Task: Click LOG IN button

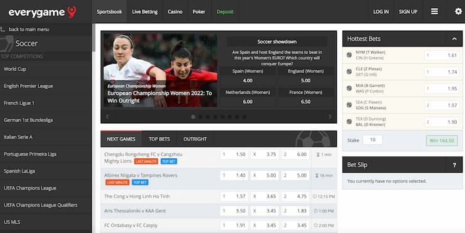Action: [x=381, y=12]
